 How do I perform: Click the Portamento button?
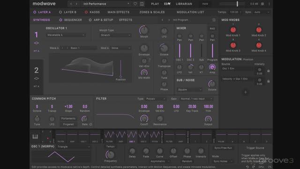tap(68, 118)
